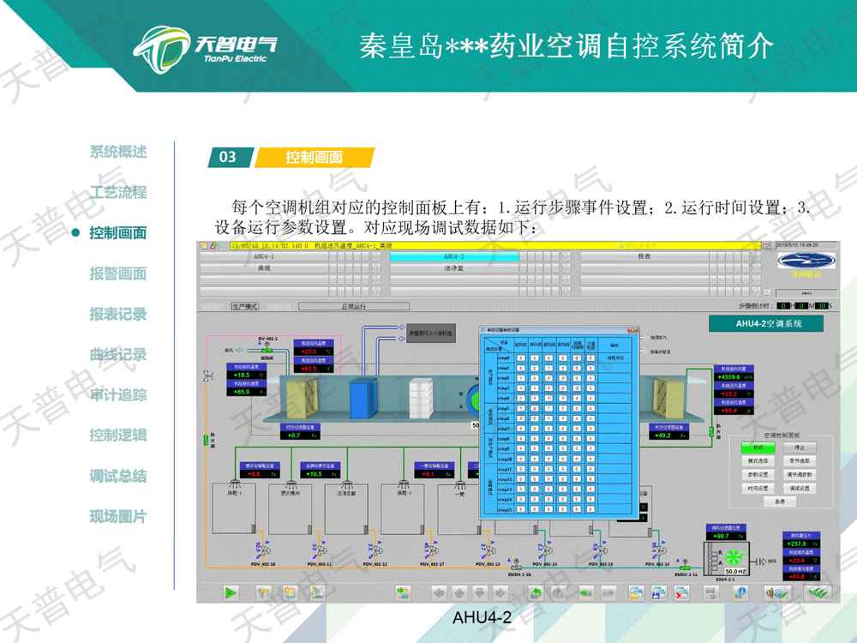Click the +257.9 exhaust duct pressure reading
Image resolution: width=857 pixels, height=643 pixels.
pos(800,544)
